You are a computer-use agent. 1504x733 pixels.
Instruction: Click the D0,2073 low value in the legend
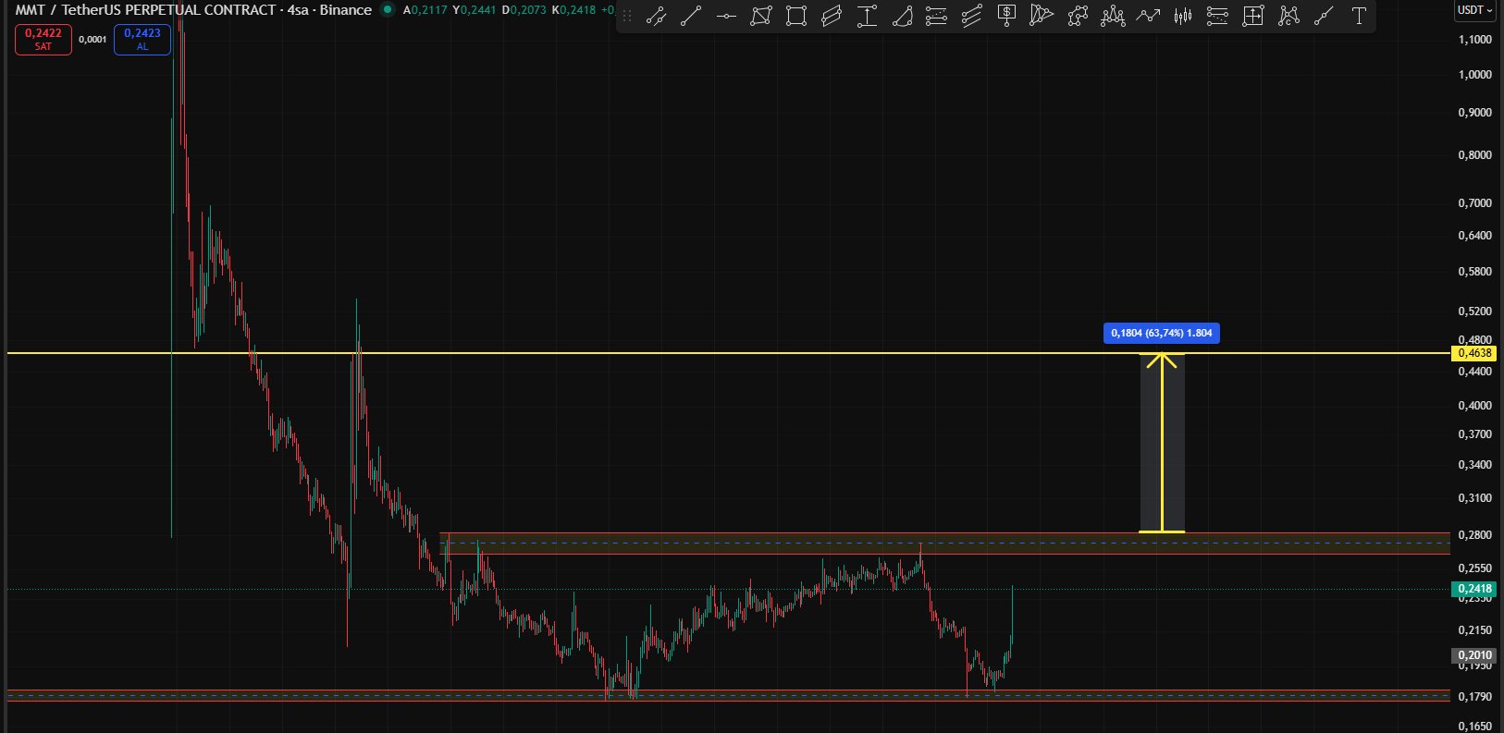(524, 10)
